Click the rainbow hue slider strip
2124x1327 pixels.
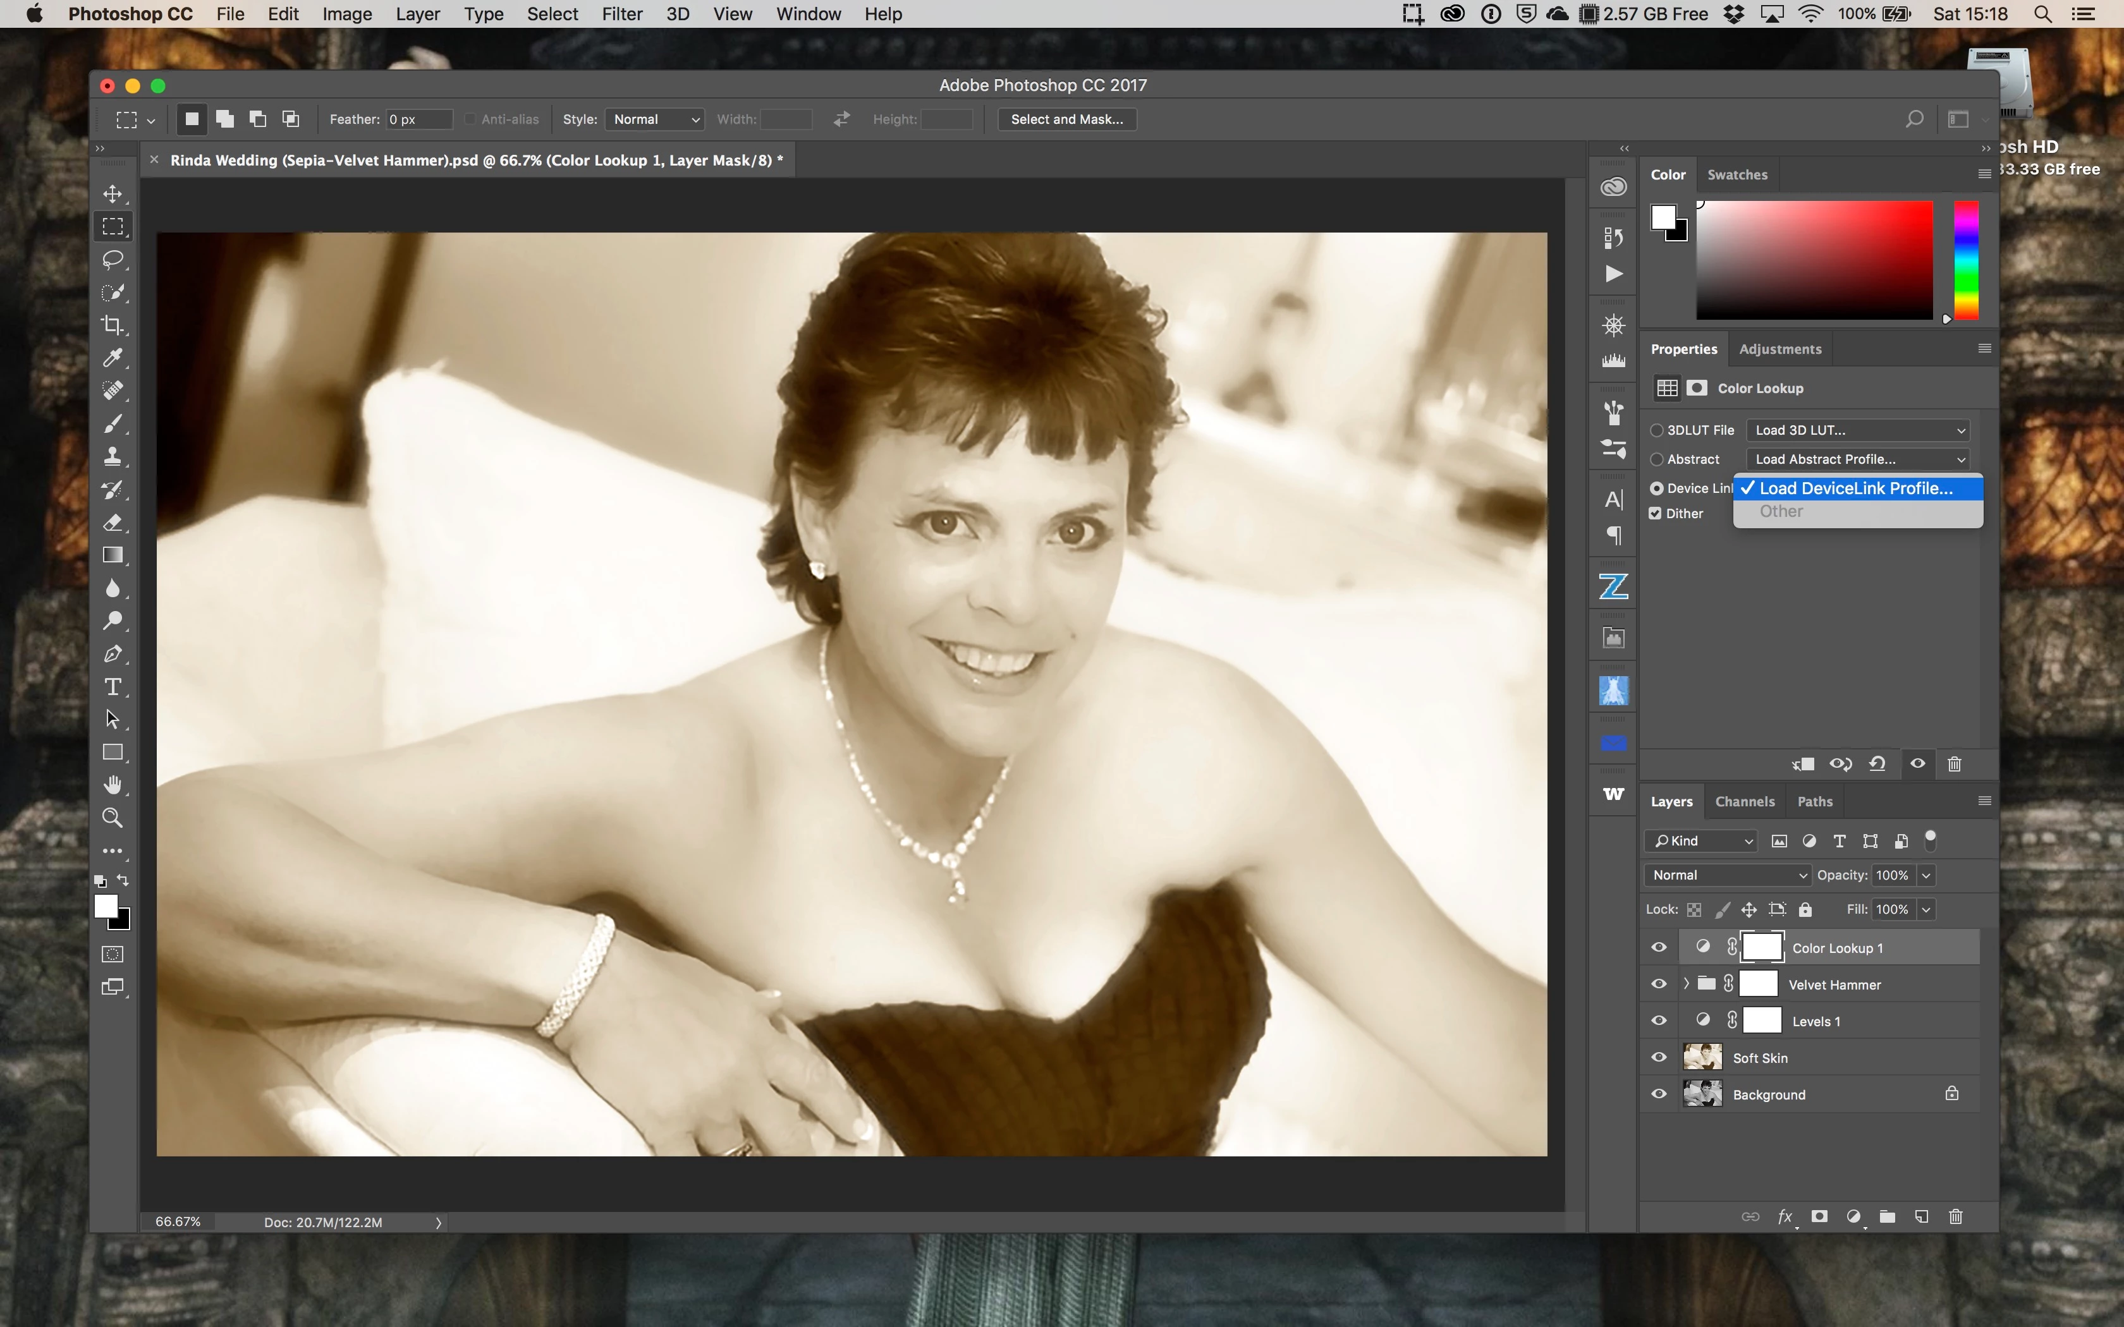click(1966, 260)
